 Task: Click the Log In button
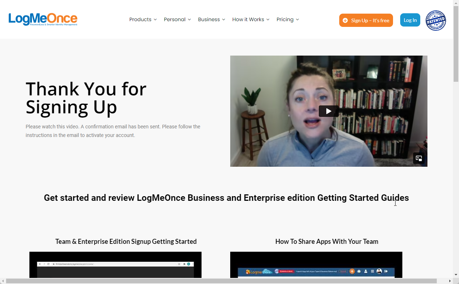(x=410, y=20)
